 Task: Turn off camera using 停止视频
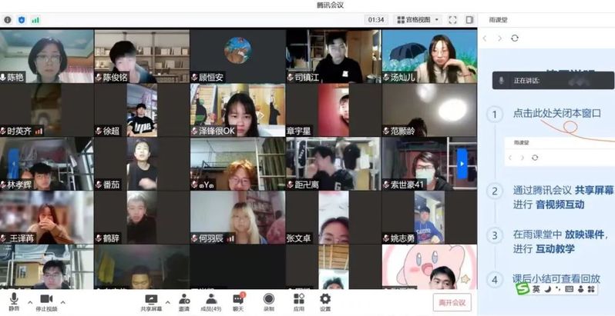coord(45,301)
